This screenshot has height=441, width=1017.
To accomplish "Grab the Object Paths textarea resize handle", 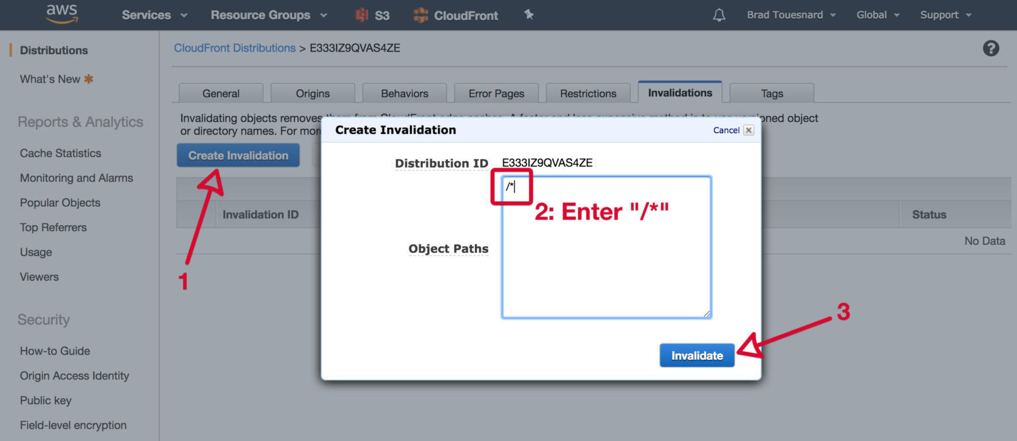I will (x=707, y=314).
